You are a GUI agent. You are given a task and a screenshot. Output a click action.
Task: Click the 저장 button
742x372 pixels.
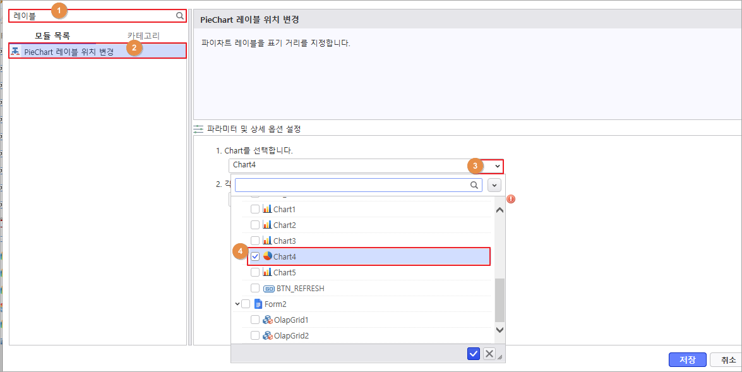pyautogui.click(x=687, y=359)
